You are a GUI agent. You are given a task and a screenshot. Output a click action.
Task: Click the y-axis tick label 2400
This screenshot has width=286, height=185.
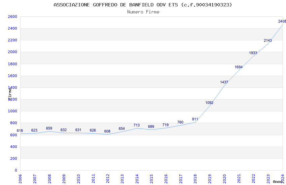pyautogui.click(x=12, y=29)
